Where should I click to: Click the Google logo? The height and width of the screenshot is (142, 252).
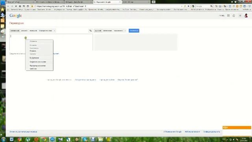pyautogui.click(x=16, y=16)
